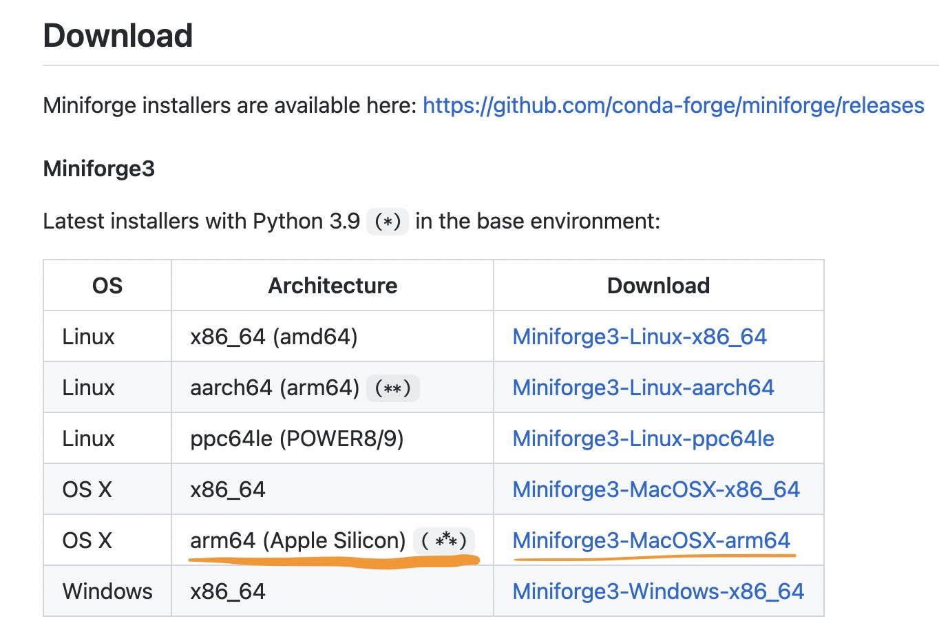This screenshot has width=939, height=632.
Task: Click the (*) footnote marker after Python 3.9
Action: pos(388,221)
